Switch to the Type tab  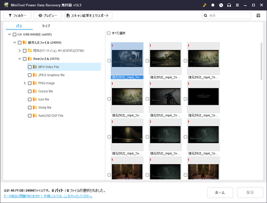point(46,26)
